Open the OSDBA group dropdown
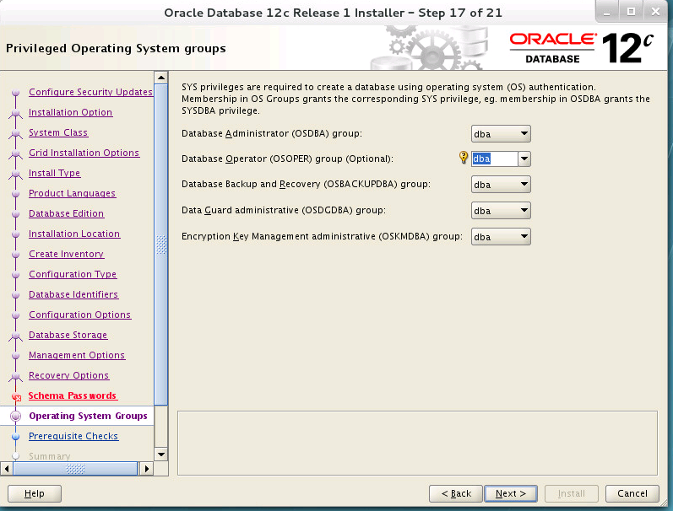The height and width of the screenshot is (511, 673). click(501, 134)
